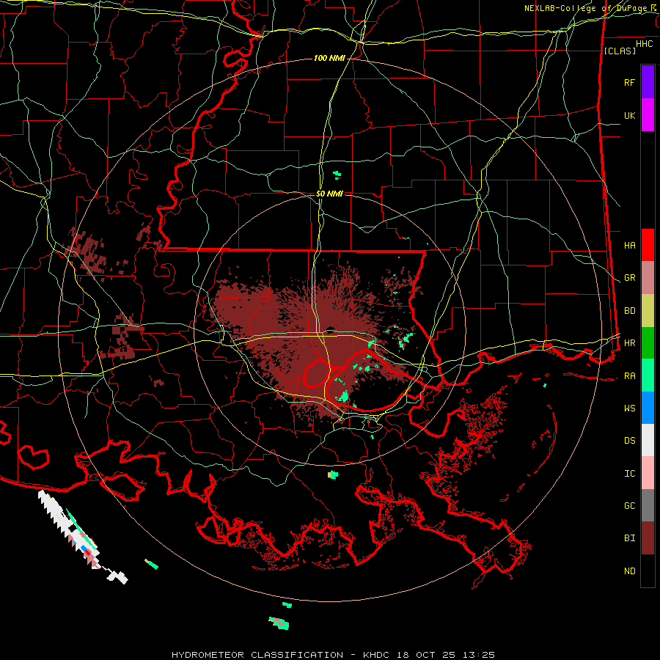Click the UK legend label
660x660 pixels.
point(629,115)
